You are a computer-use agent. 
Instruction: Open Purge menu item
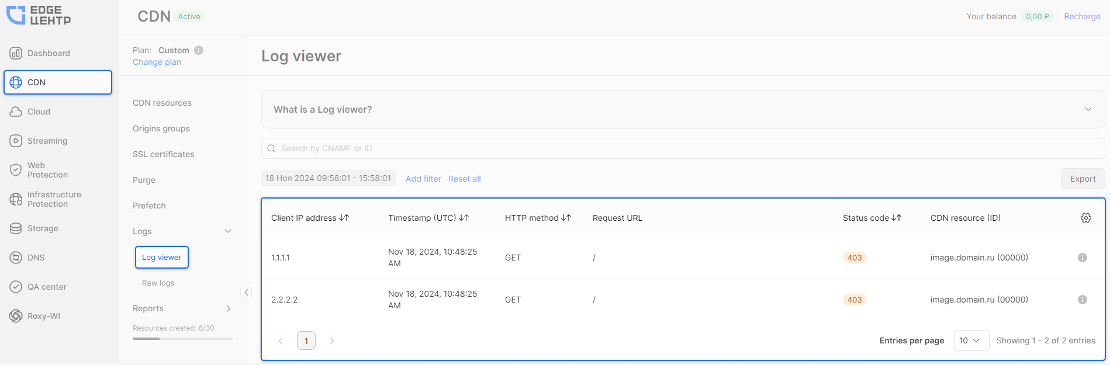(x=144, y=180)
